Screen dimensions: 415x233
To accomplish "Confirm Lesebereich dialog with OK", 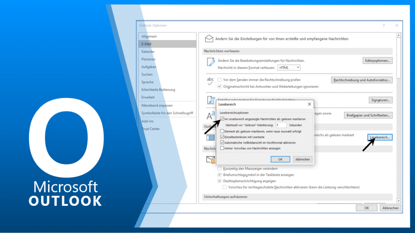I will point(280,159).
